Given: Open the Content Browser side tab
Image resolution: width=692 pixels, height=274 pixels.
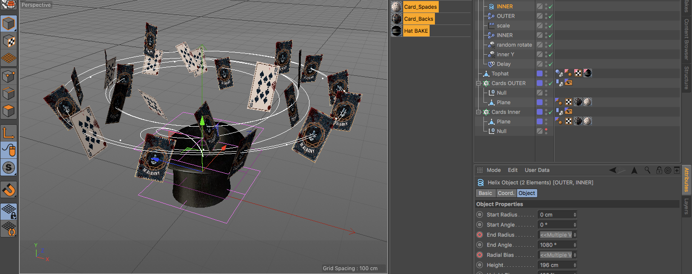Looking at the screenshot, I should tap(686, 40).
